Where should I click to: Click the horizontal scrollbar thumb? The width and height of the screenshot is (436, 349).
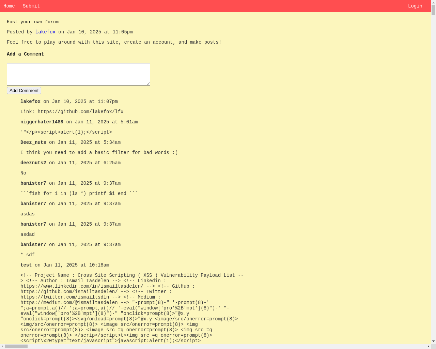tap(16, 347)
